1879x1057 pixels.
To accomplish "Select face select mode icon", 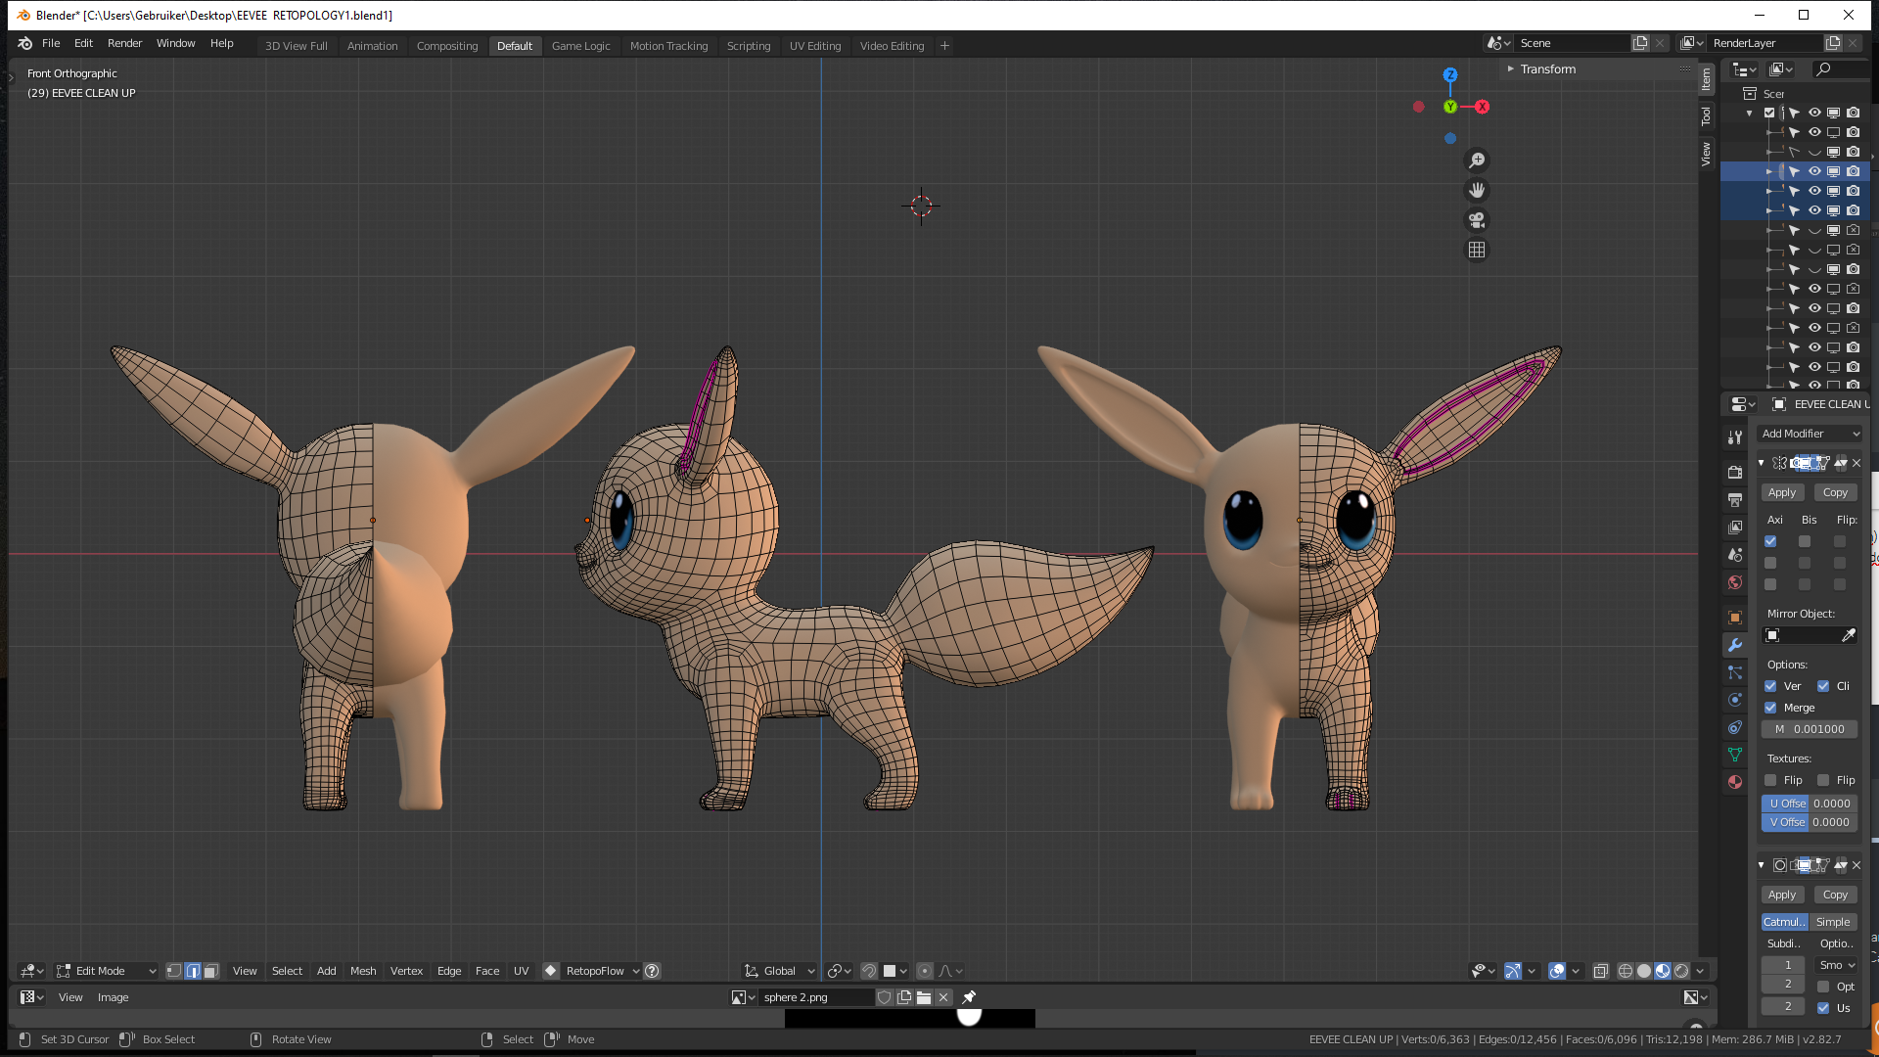I will (x=210, y=971).
